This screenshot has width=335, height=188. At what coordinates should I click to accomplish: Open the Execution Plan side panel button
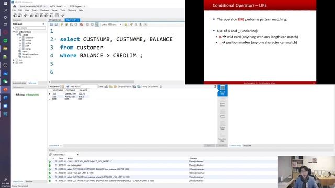222,138
